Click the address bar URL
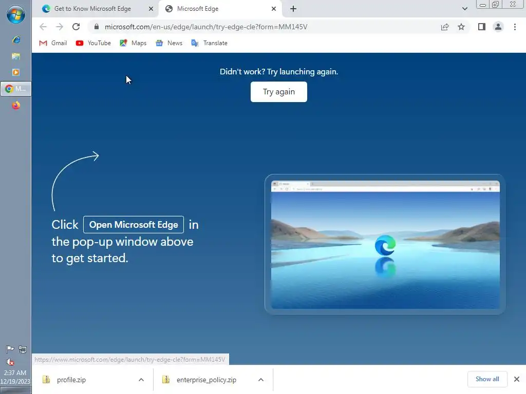Viewport: 526px width, 394px height. pyautogui.click(x=205, y=27)
